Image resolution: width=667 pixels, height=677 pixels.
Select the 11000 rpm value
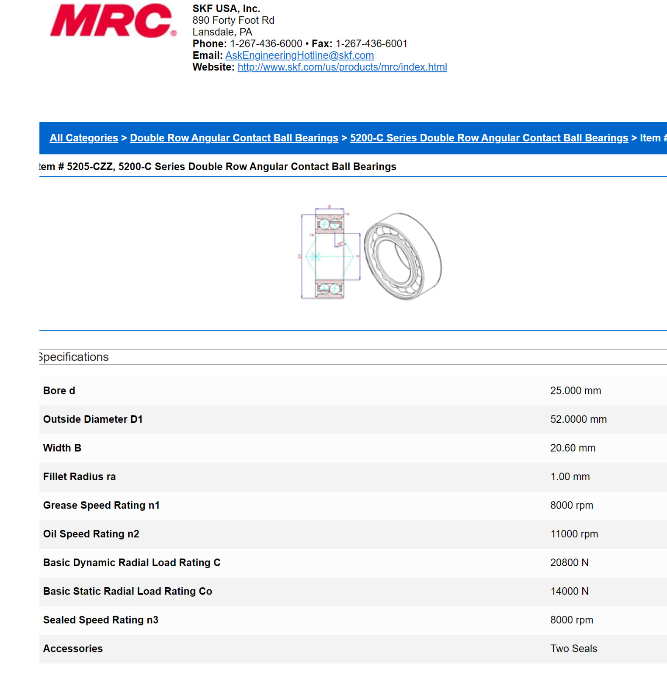point(574,534)
